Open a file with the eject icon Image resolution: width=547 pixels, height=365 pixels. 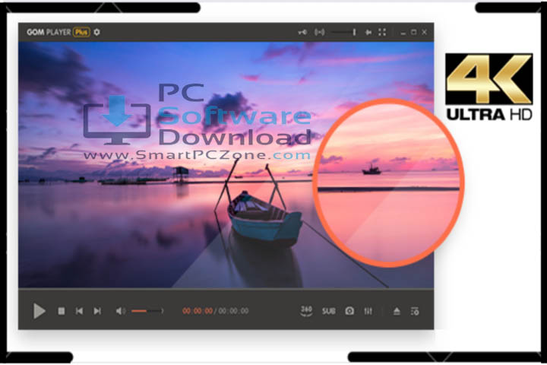[x=397, y=311]
